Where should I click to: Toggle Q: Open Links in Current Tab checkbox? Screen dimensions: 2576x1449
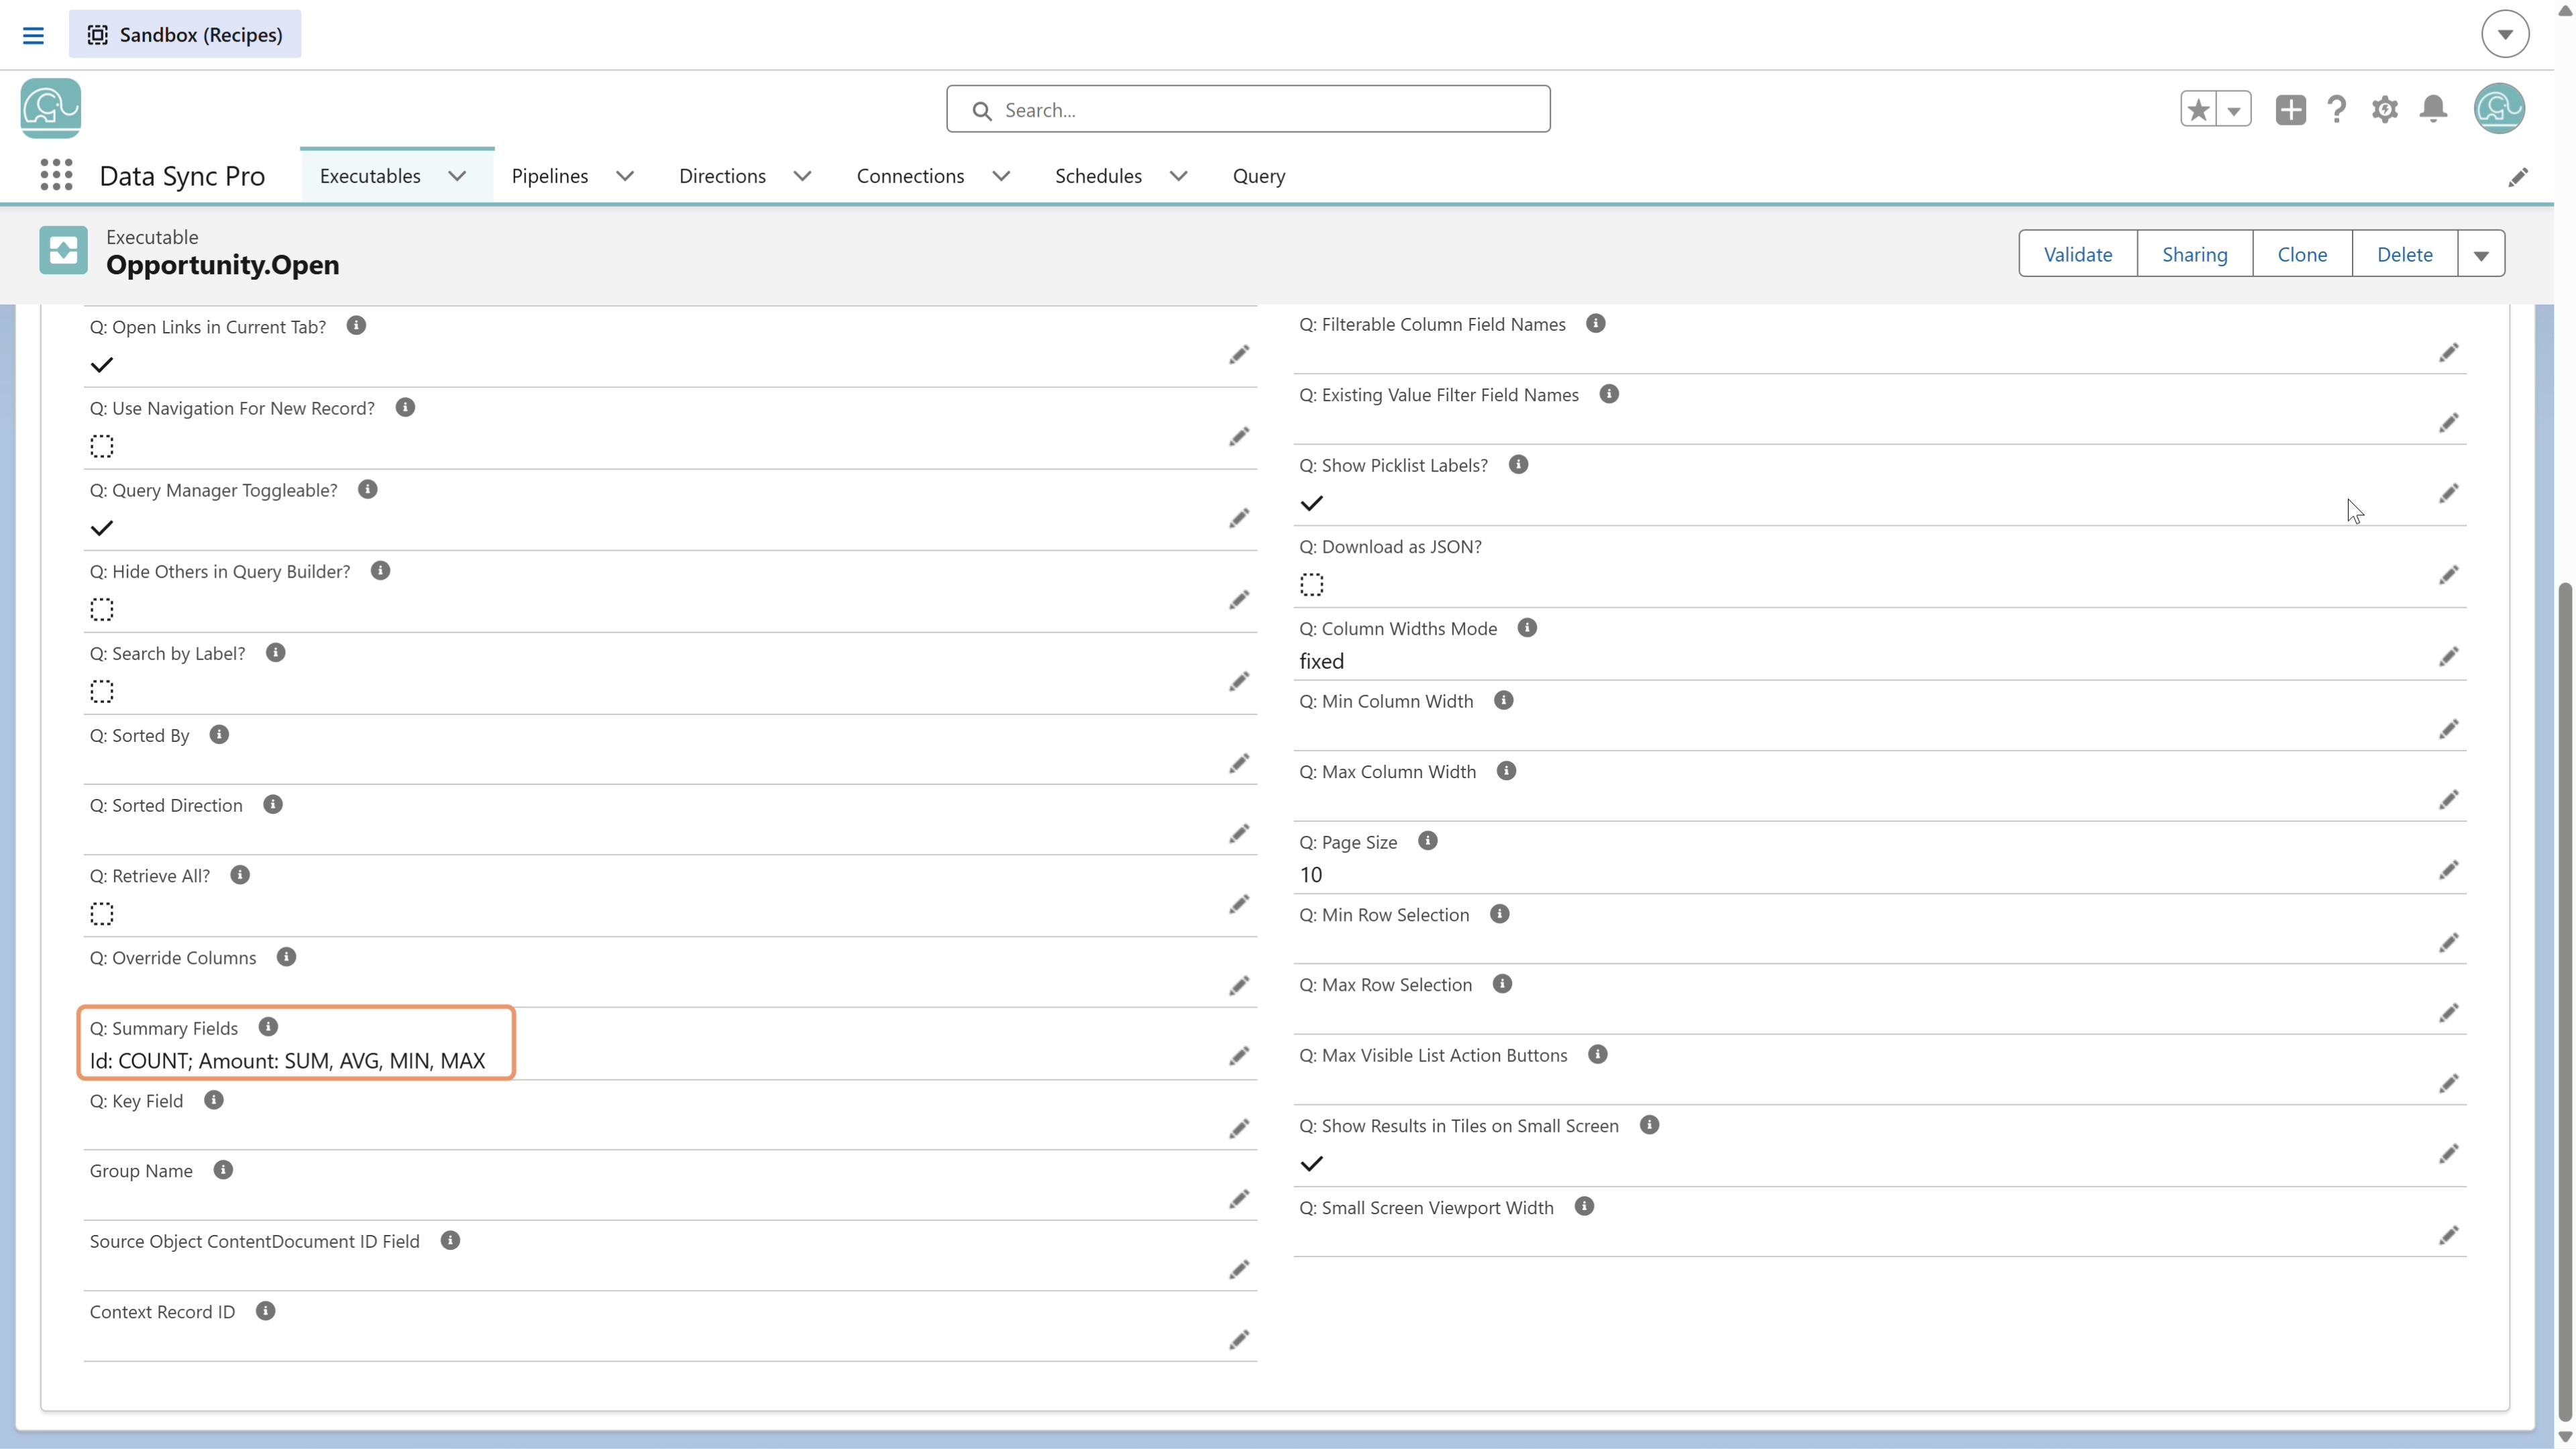101,365
